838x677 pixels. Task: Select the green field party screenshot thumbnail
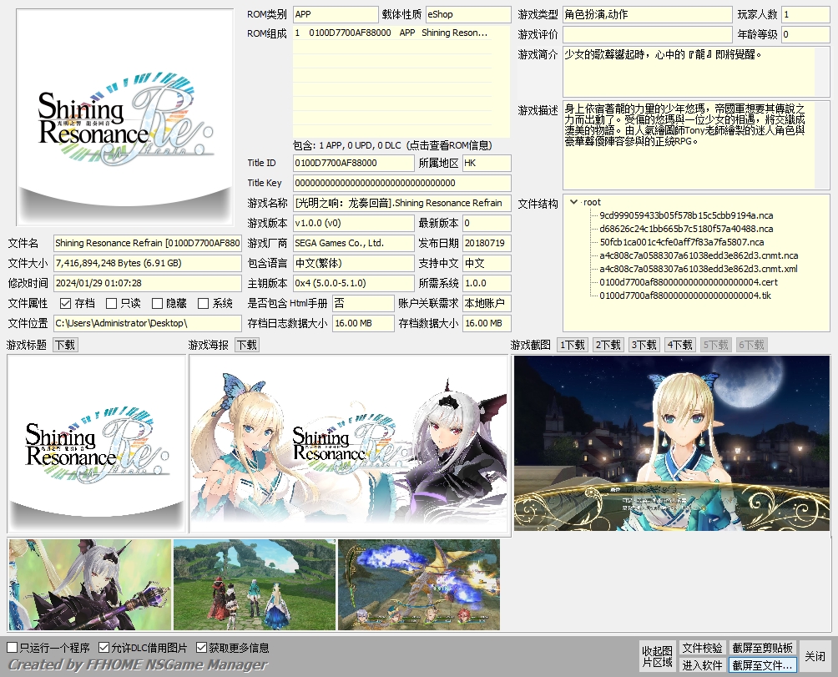coord(255,584)
